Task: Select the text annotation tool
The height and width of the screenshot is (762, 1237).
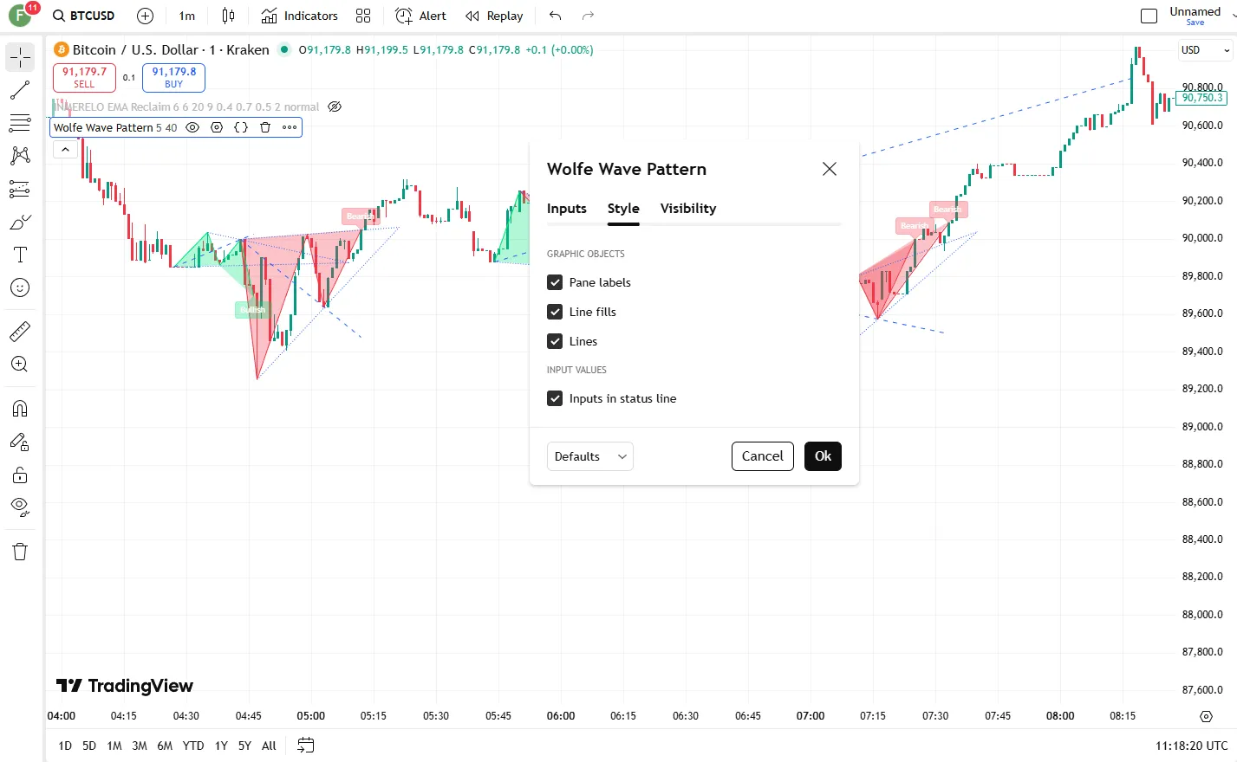Action: click(20, 255)
